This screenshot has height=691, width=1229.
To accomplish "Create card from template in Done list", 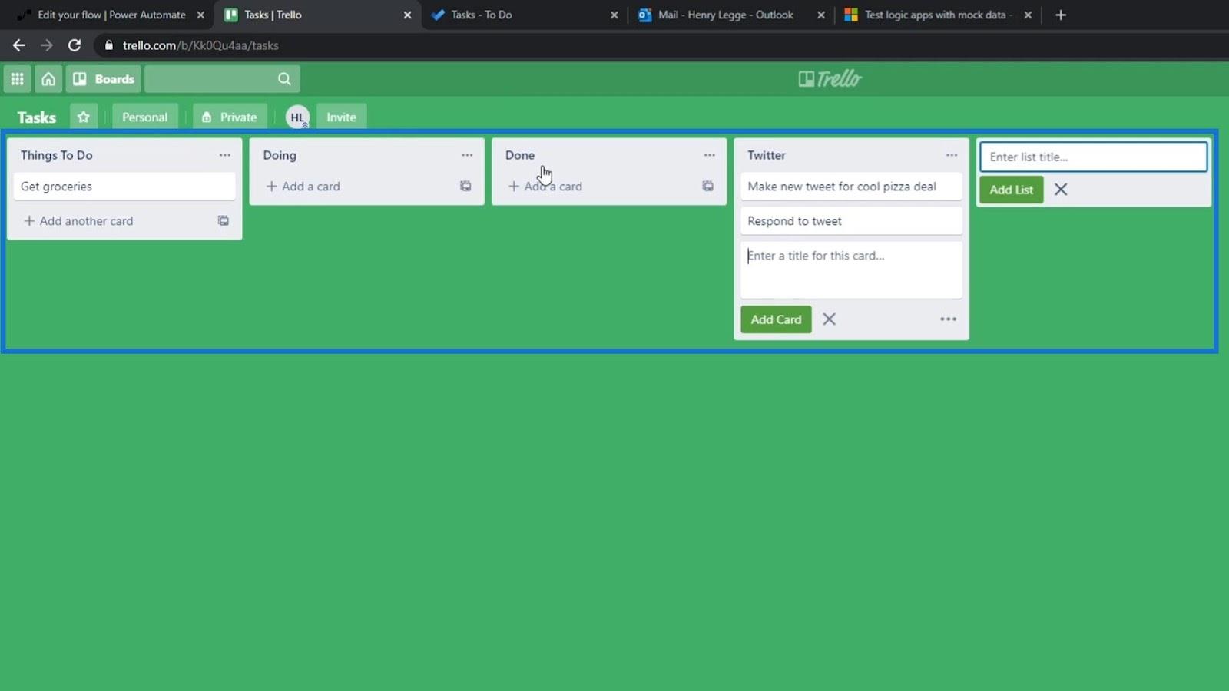I will coord(707,187).
